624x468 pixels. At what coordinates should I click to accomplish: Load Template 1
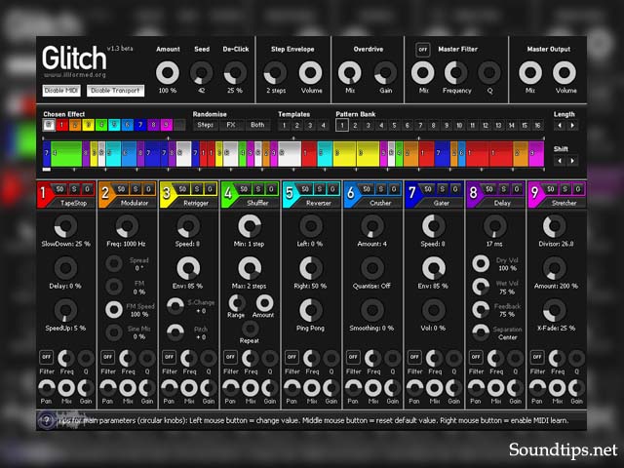point(284,126)
